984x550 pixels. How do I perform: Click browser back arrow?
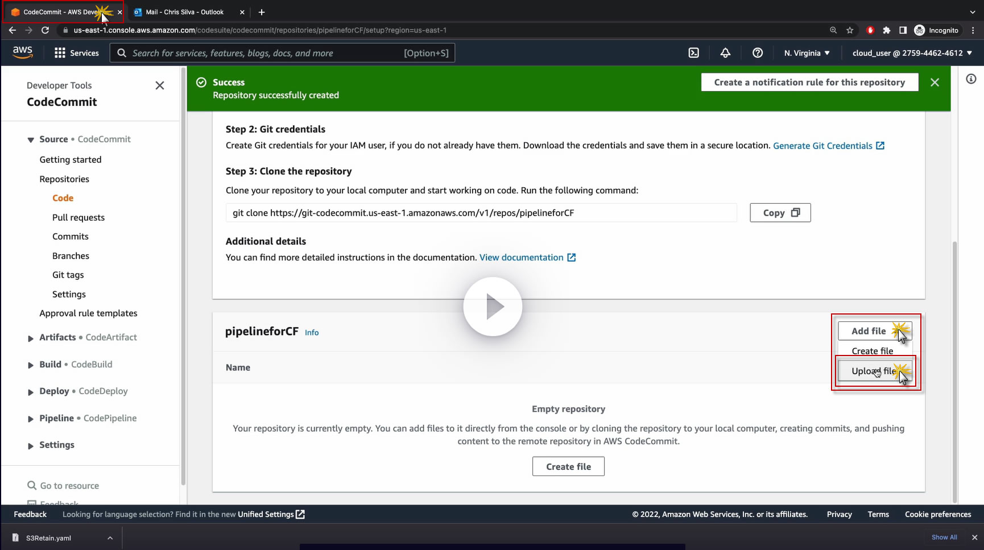tap(13, 30)
